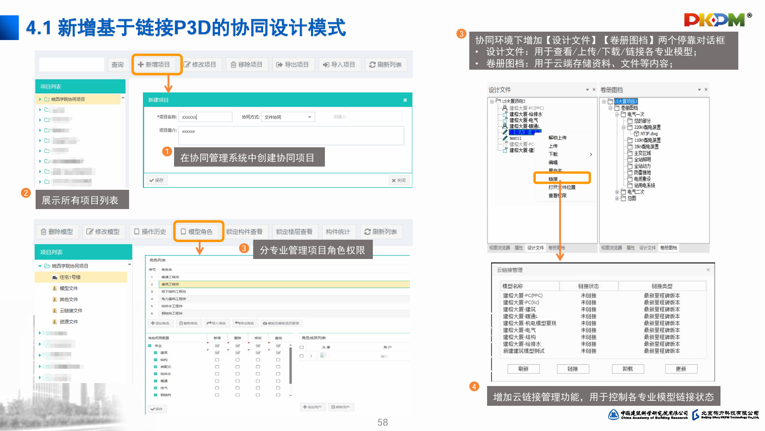This screenshot has width=765, height=431.
Task: Select the 导入项目 import button
Action: [339, 65]
